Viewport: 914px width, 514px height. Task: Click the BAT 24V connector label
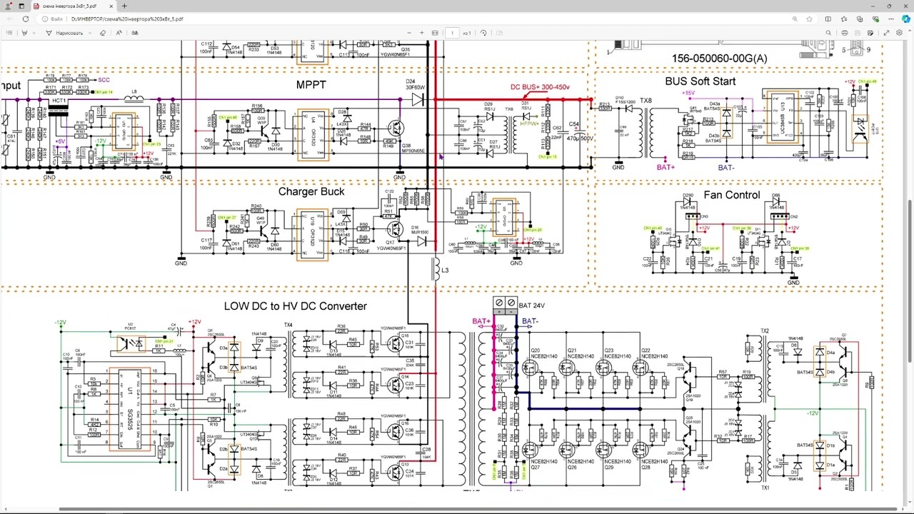[532, 306]
